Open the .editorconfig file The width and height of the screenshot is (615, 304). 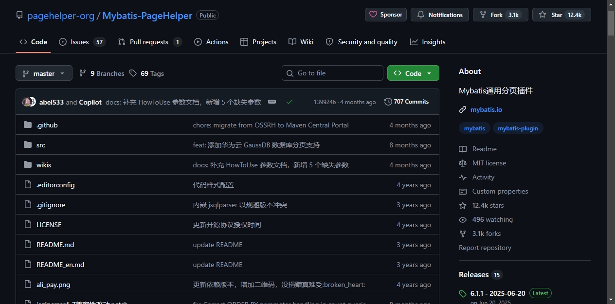55,185
